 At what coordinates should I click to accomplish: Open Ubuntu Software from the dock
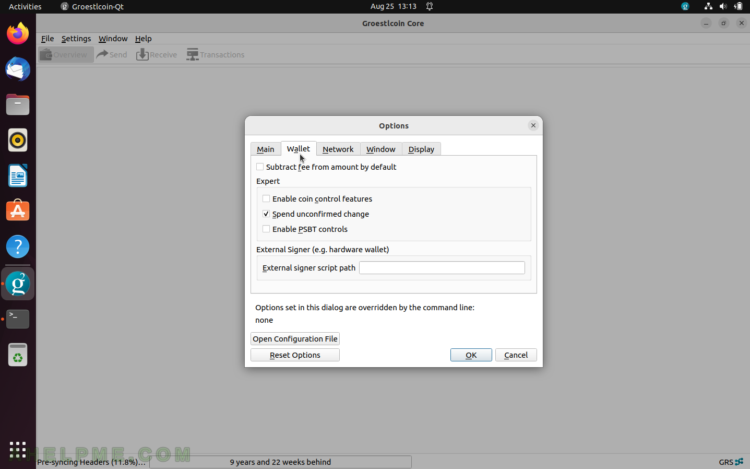click(x=18, y=211)
